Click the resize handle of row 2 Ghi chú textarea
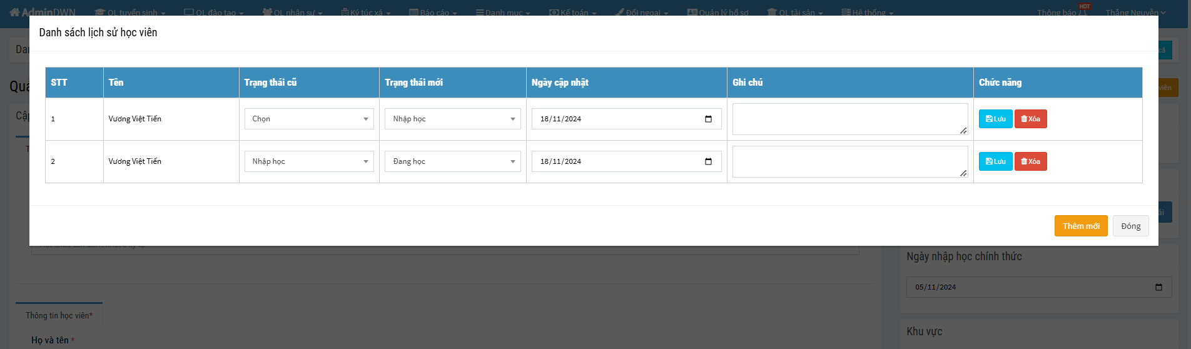The image size is (1191, 349). pos(963,173)
